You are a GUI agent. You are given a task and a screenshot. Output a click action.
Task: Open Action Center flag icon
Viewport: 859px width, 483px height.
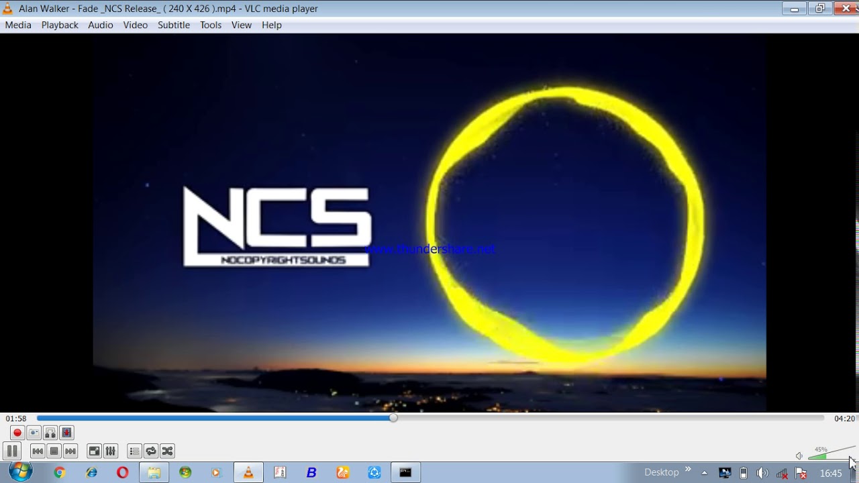[800, 473]
